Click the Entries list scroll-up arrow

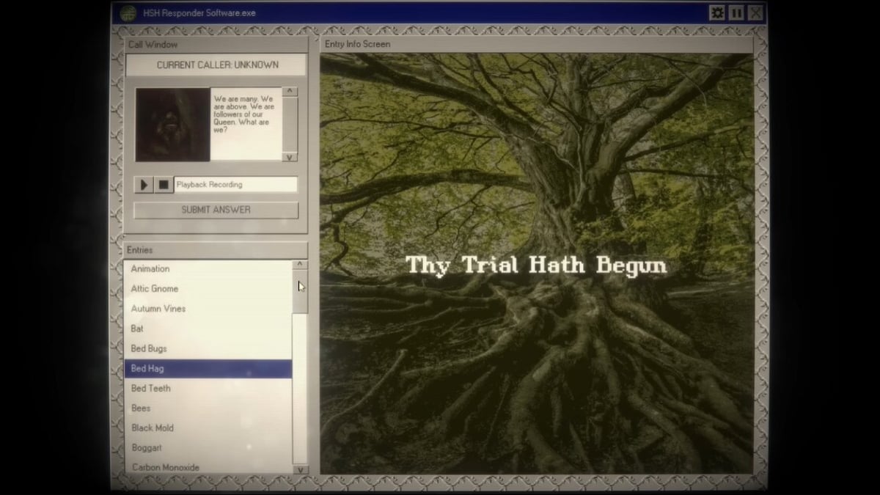(300, 265)
